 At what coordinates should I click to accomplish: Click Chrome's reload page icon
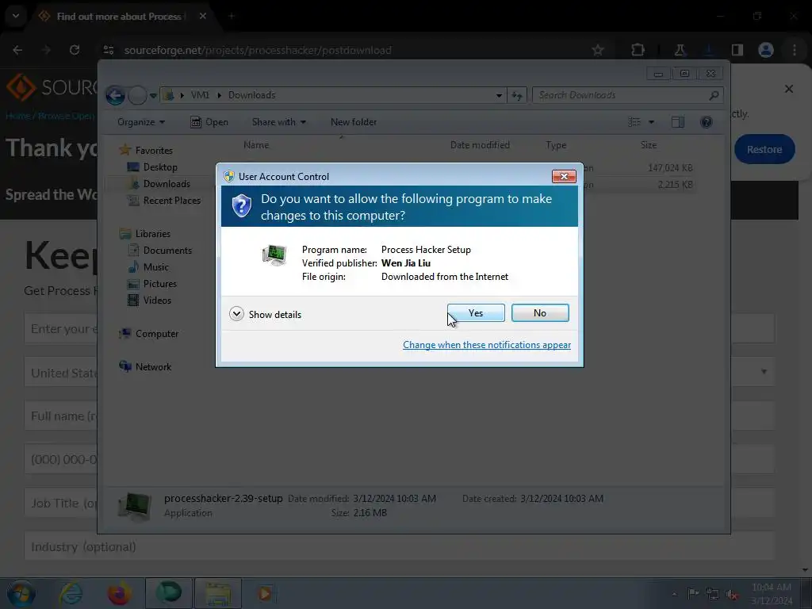click(75, 50)
